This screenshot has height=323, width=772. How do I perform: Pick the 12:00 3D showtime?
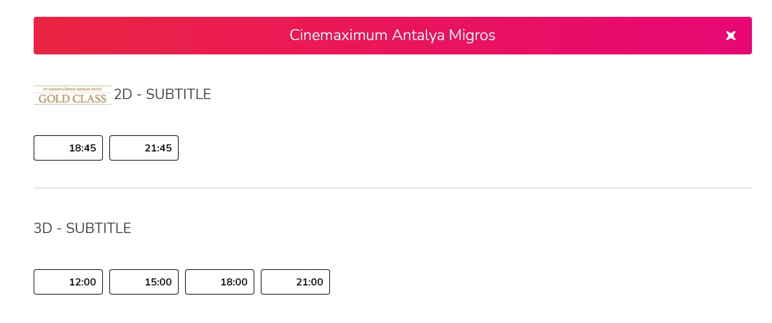68,282
